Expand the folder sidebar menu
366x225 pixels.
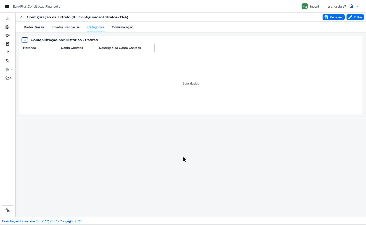pos(8,78)
